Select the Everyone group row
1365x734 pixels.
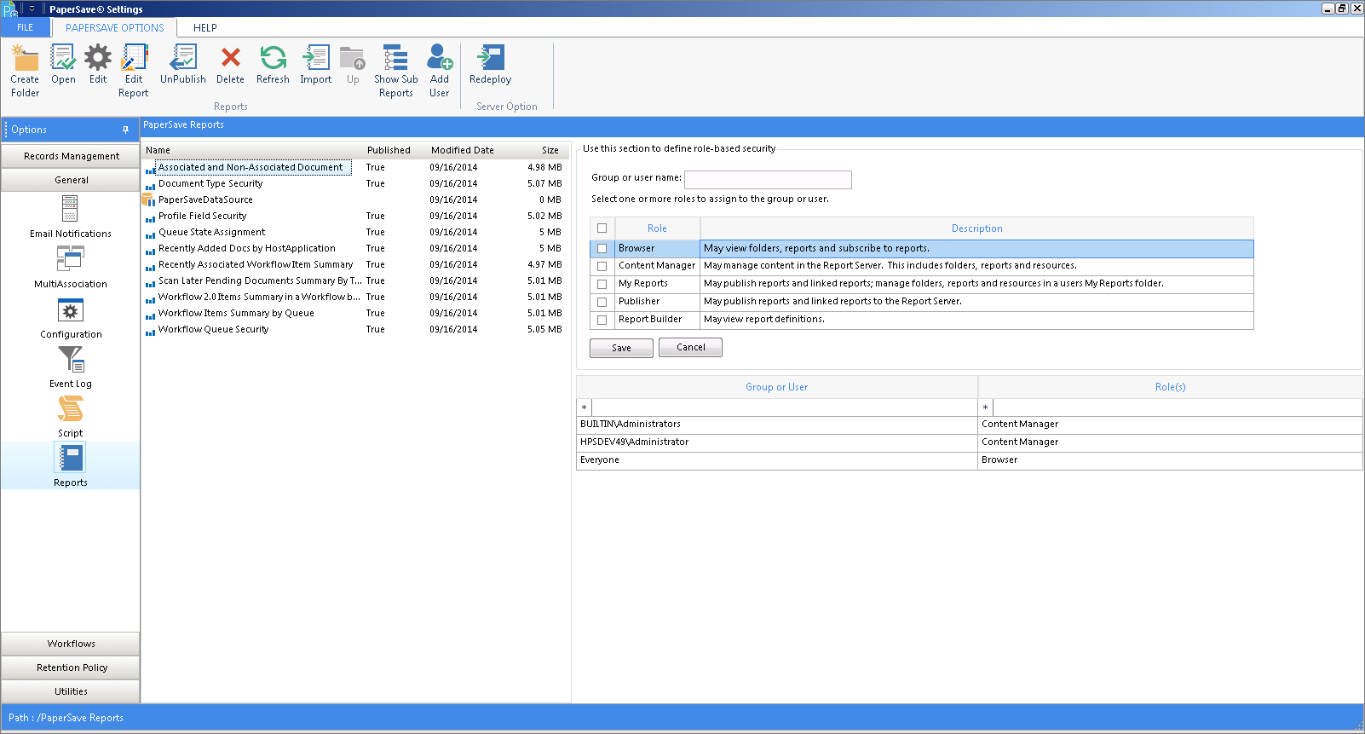[970, 460]
